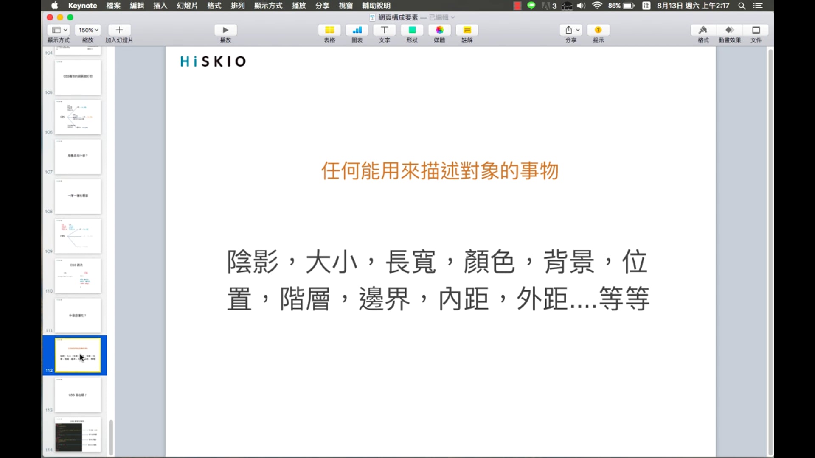
Task: Select slide 113 thumbnail in the sidebar
Action: click(78, 395)
